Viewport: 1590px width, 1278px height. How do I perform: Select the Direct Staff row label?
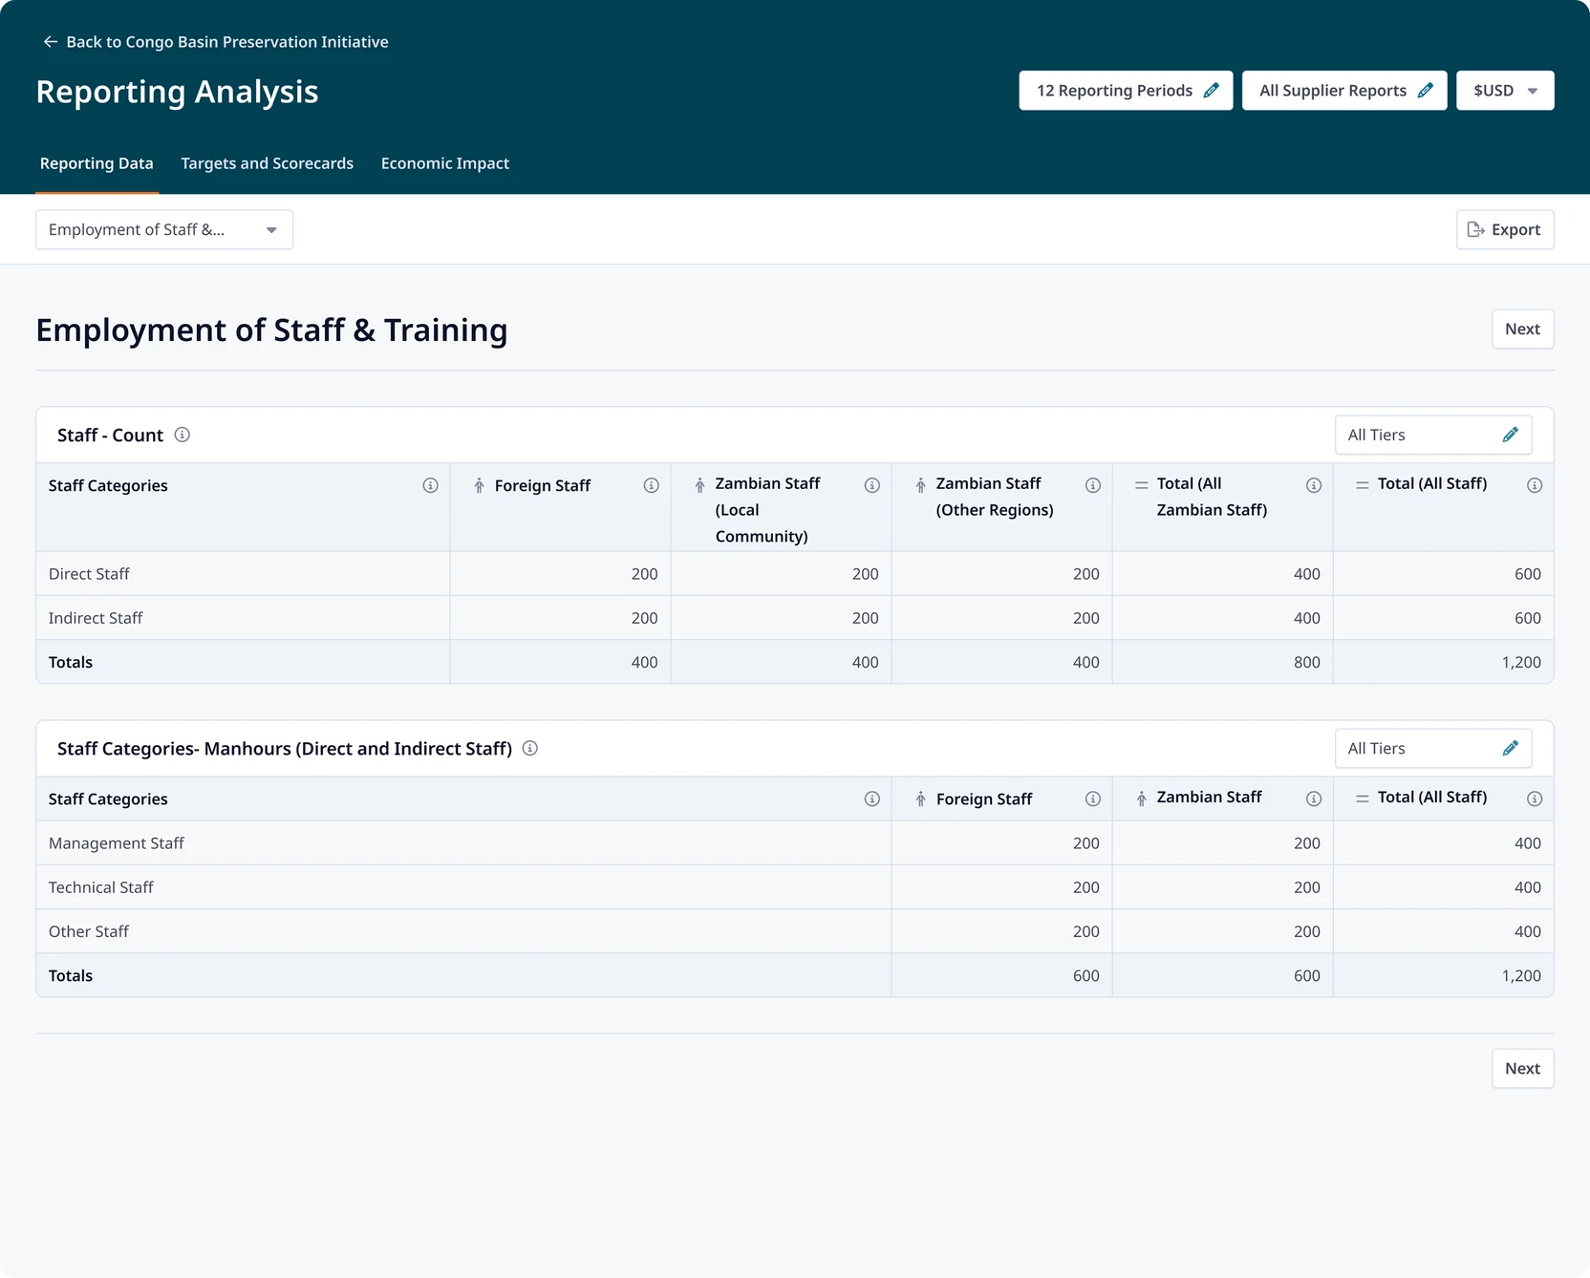[89, 574]
